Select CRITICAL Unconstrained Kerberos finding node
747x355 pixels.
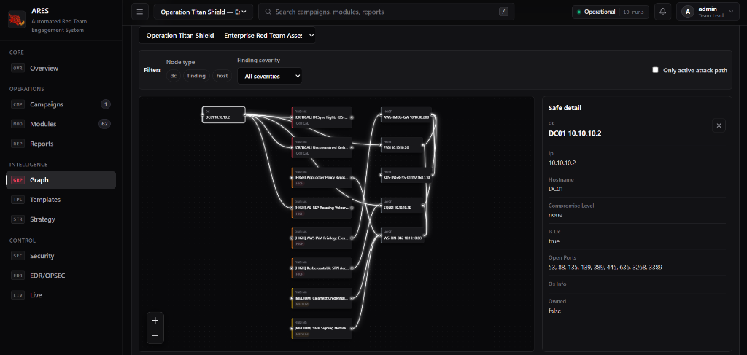(x=322, y=147)
